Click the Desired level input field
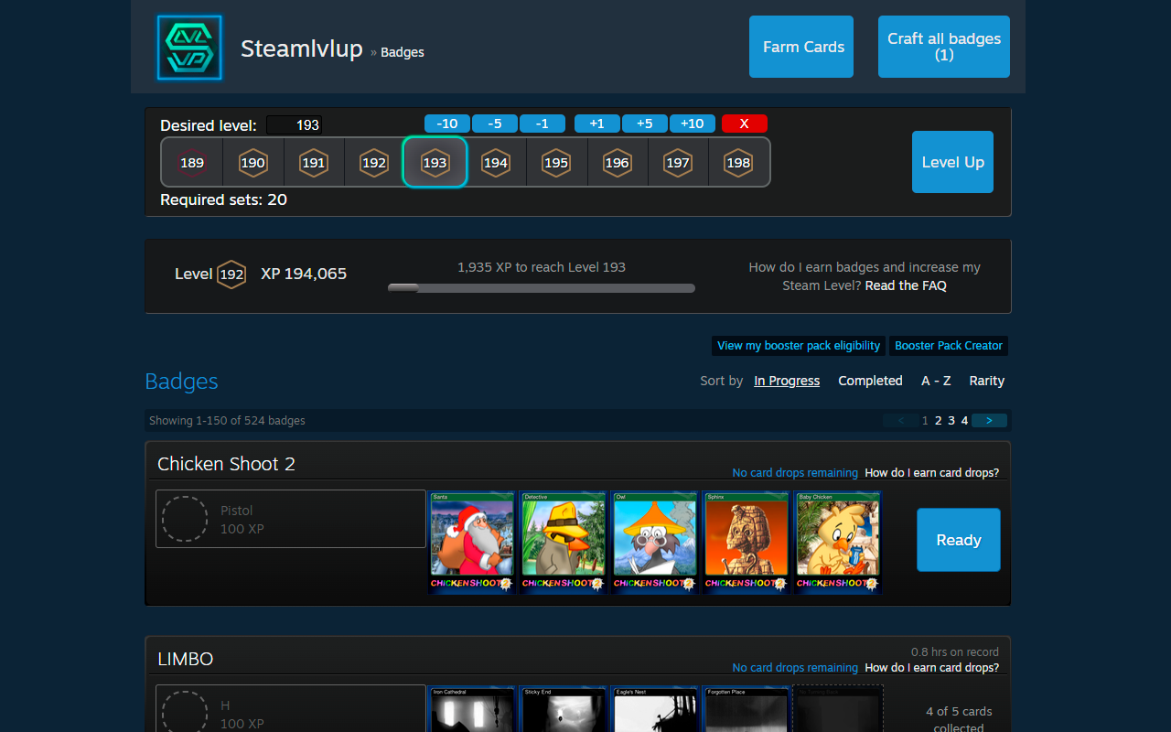Screen dimensions: 1171x732 294,124
